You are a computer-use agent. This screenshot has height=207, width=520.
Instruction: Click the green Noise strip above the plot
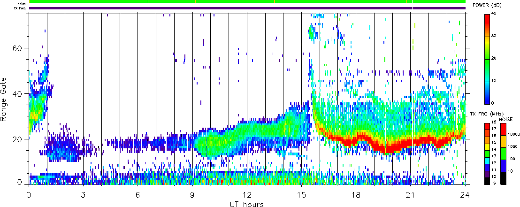point(247,2)
